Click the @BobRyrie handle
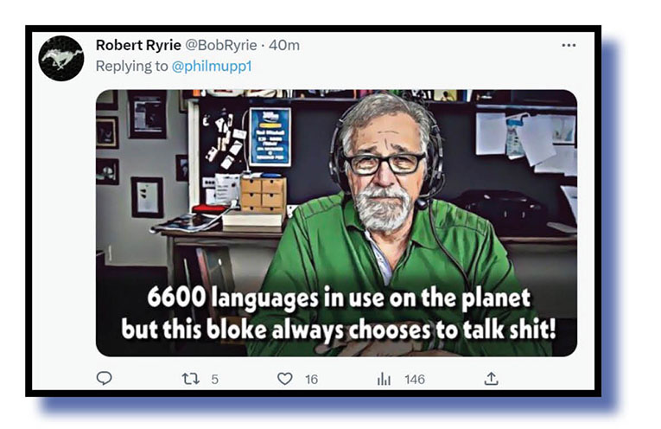Viewport: 661px width, 429px height. point(221,45)
